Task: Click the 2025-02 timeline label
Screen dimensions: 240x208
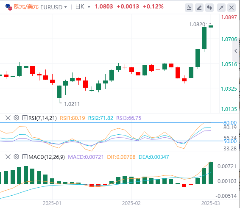Action: (131, 203)
